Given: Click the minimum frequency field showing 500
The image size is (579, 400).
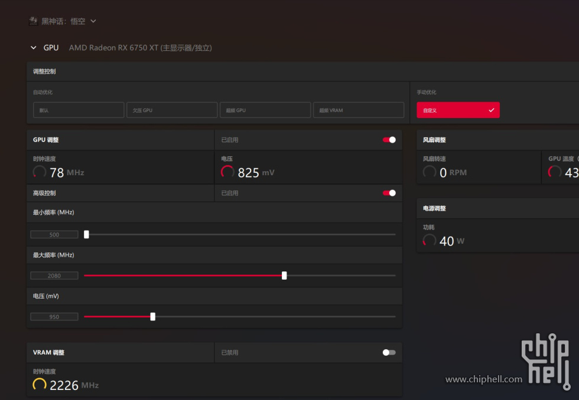Looking at the screenshot, I should 54,234.
